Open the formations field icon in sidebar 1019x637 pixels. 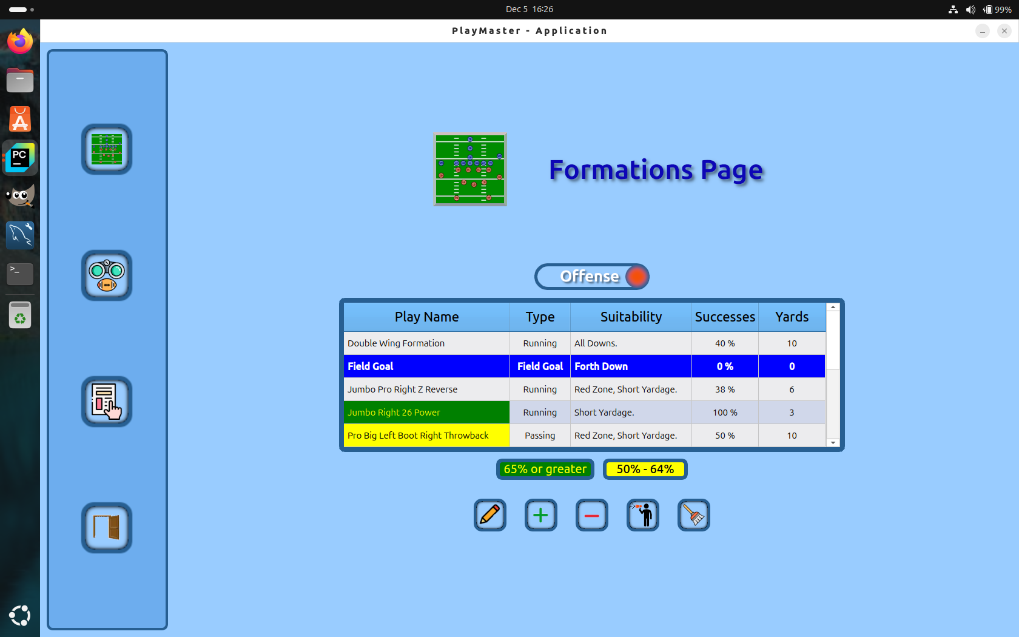[x=107, y=149]
